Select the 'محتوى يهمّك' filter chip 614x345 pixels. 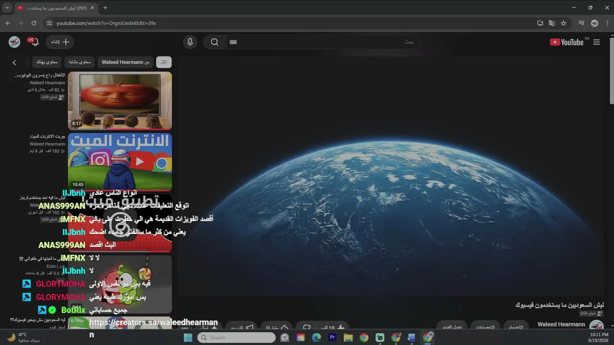(47, 62)
